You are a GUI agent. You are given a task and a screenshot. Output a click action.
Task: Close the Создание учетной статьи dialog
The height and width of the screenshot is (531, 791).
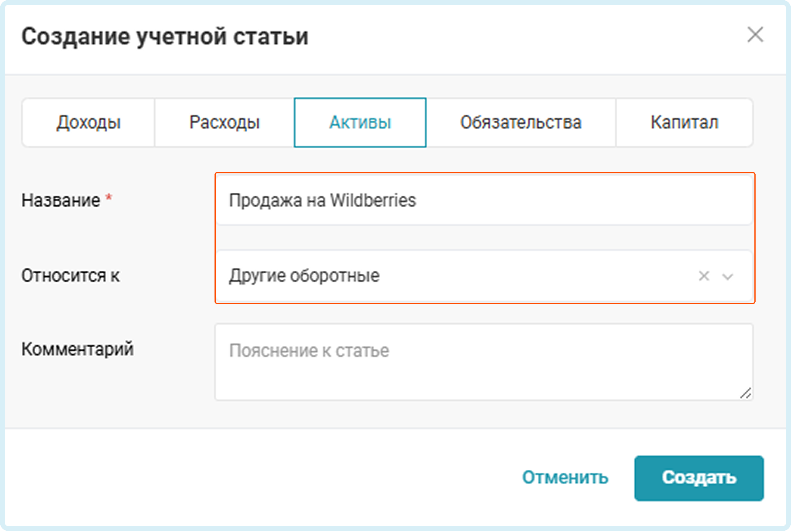(755, 35)
